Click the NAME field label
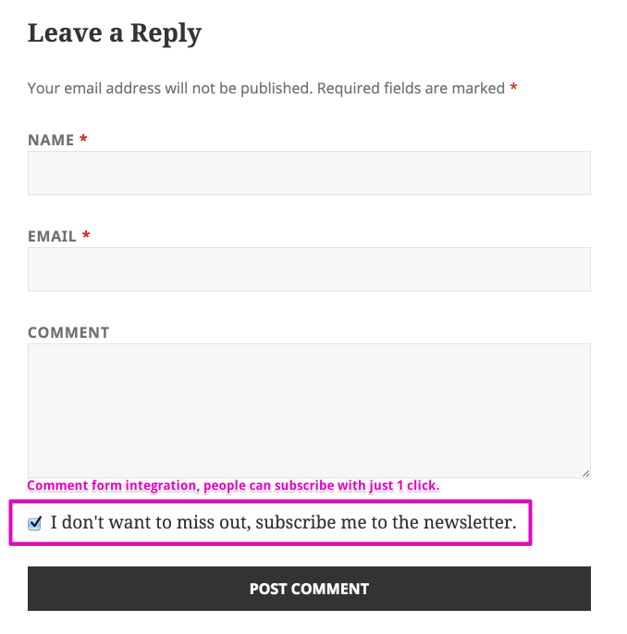The image size is (627, 634). [51, 141]
